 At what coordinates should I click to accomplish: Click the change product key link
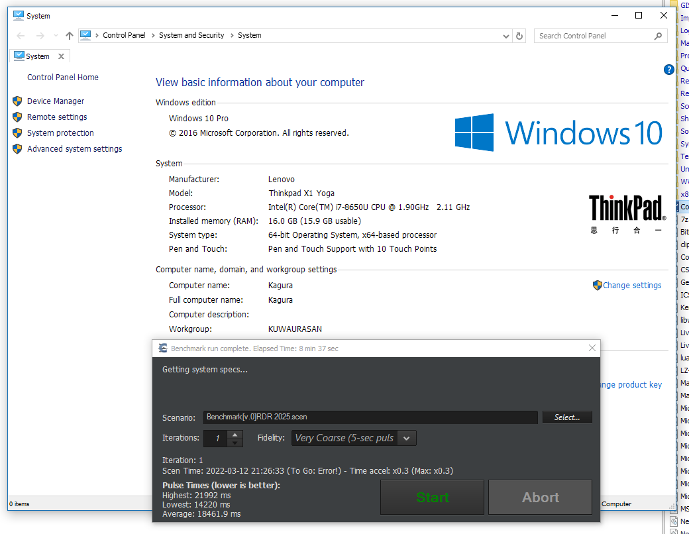point(631,384)
